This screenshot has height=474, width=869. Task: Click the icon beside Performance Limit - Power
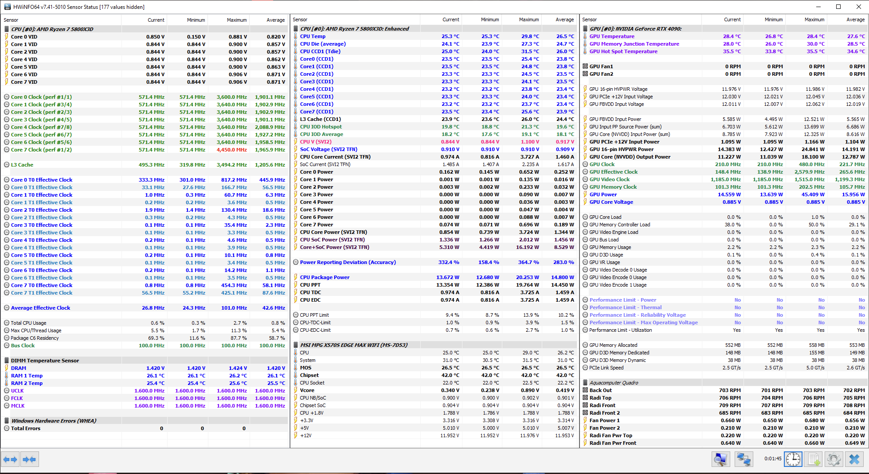[x=585, y=300]
